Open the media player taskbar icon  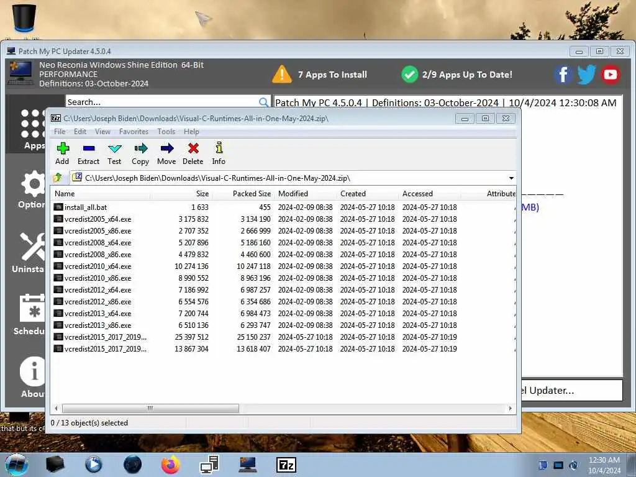point(93,465)
